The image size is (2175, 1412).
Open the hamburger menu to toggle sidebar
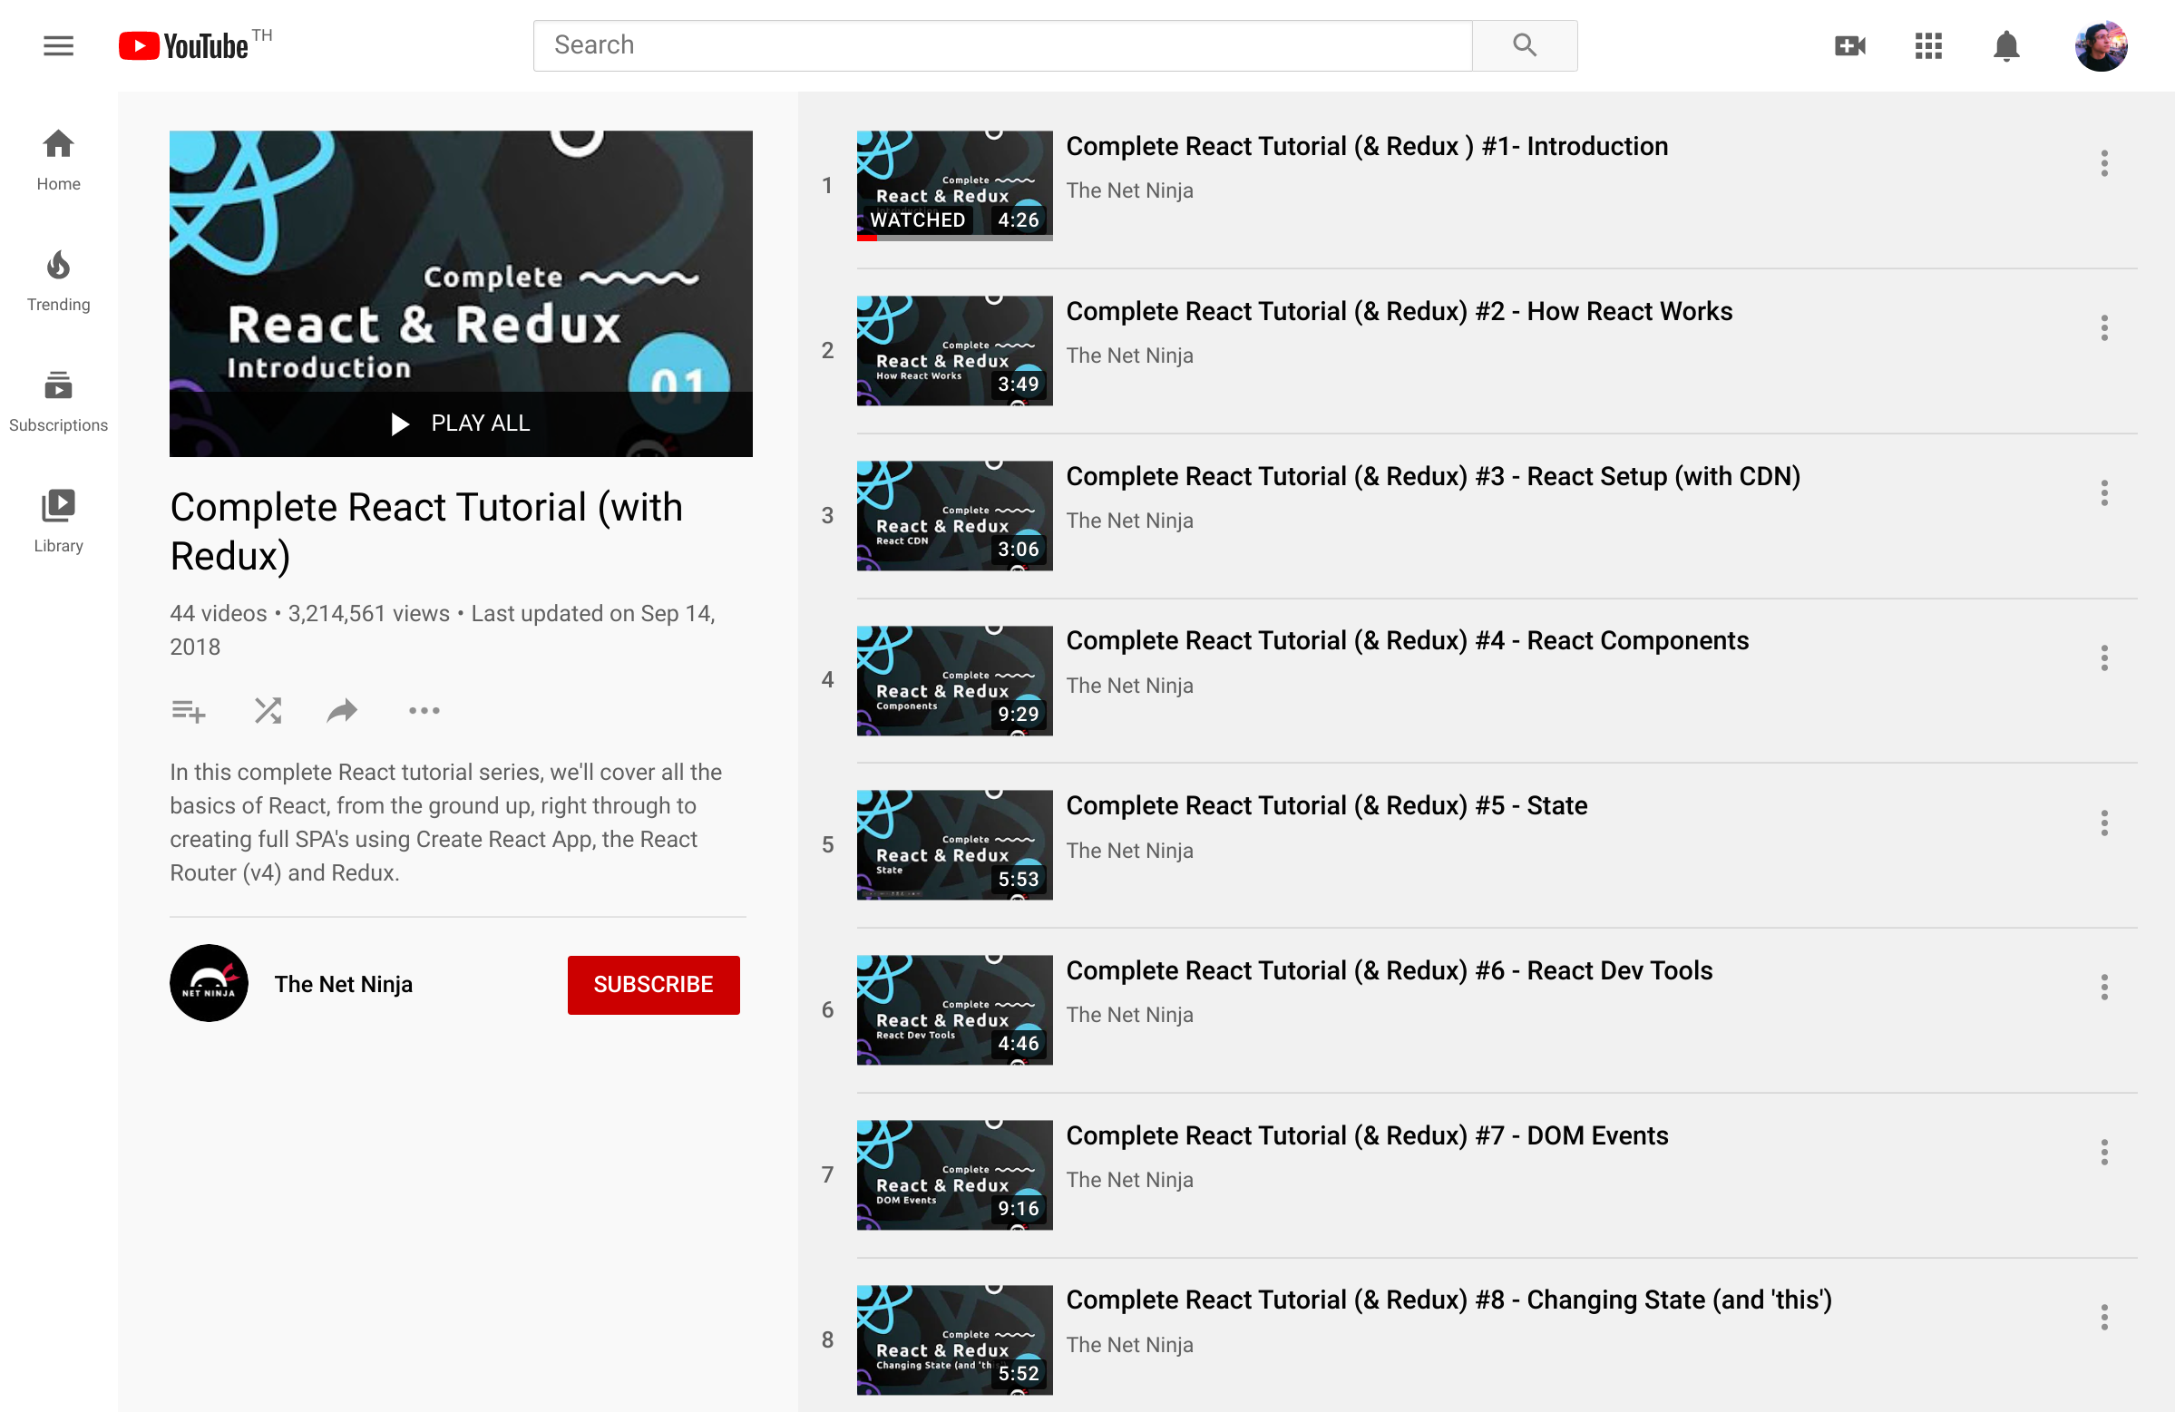[x=57, y=44]
